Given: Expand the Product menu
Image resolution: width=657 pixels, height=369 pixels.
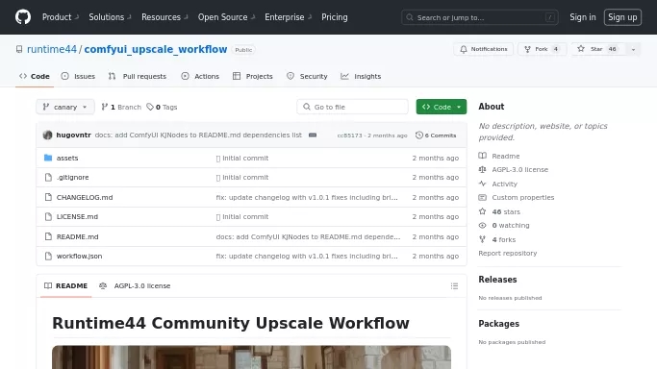Looking at the screenshot, I should [61, 17].
